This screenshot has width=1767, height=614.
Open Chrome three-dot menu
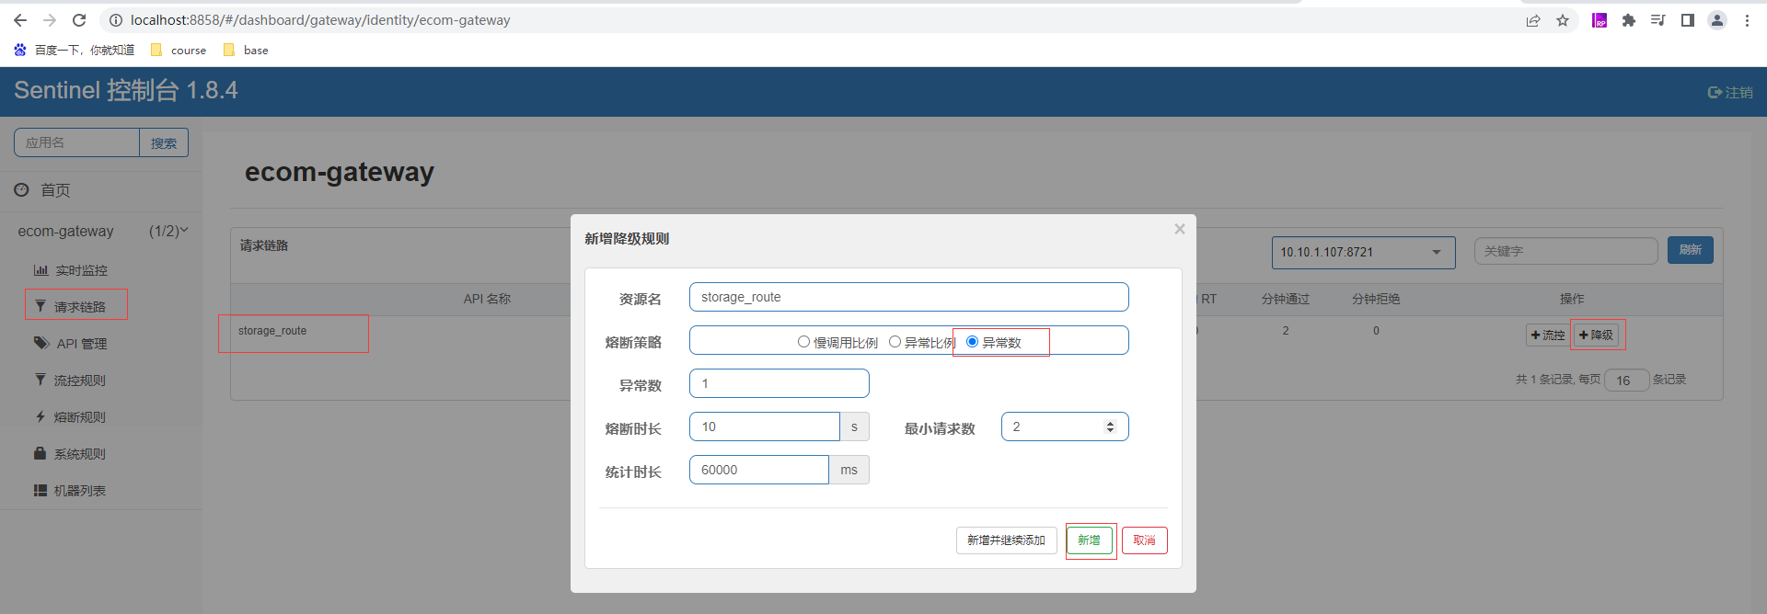(1747, 20)
